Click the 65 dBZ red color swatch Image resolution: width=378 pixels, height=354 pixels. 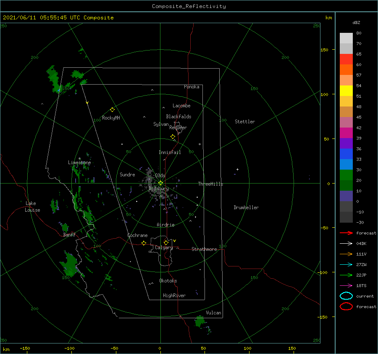[346, 59]
